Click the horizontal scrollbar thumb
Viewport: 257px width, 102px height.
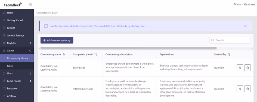click(128, 48)
